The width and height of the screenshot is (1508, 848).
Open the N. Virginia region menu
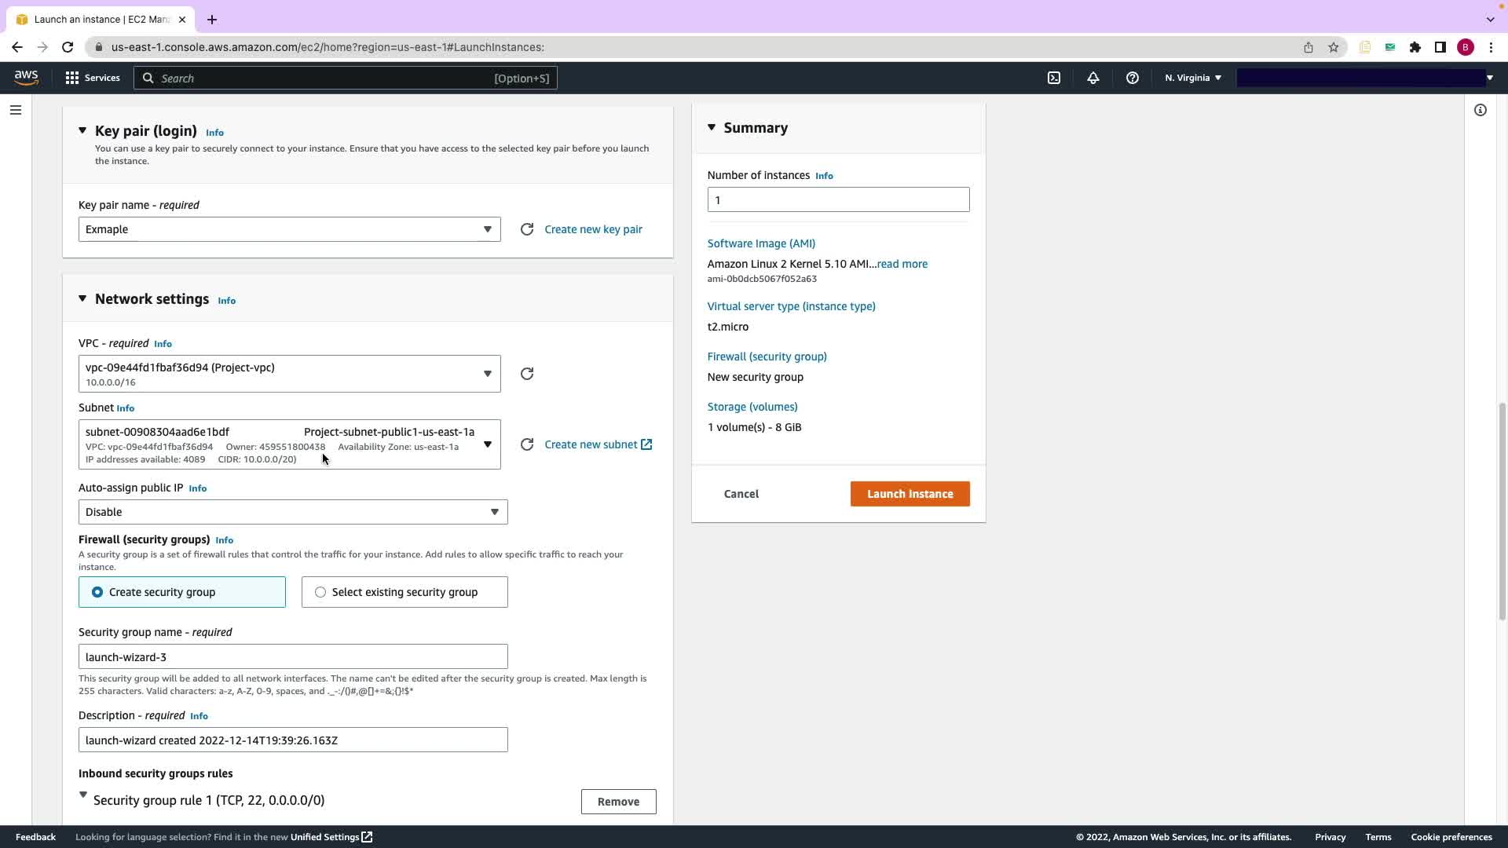pyautogui.click(x=1192, y=78)
